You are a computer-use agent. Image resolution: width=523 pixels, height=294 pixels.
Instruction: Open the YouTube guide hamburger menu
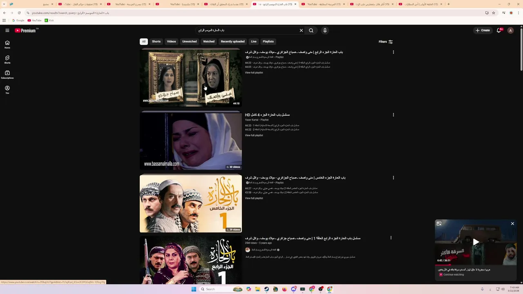point(7,30)
